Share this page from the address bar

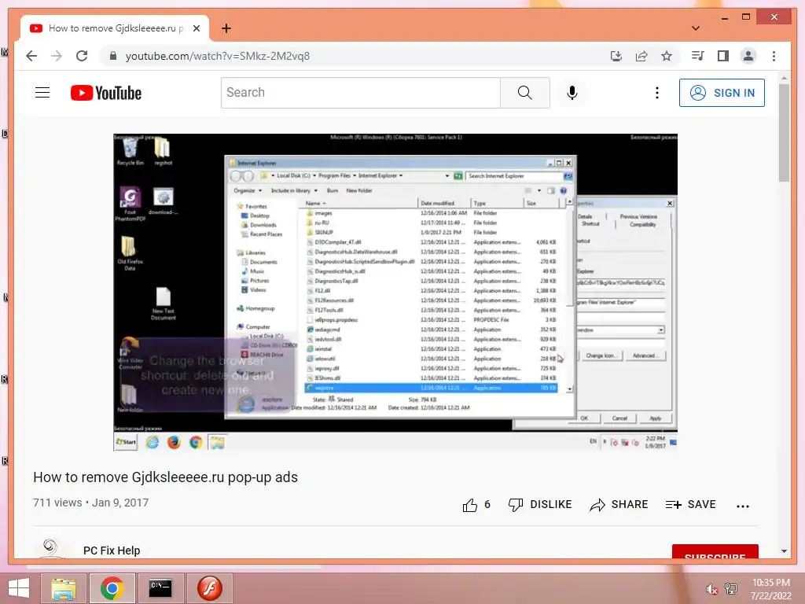641,56
